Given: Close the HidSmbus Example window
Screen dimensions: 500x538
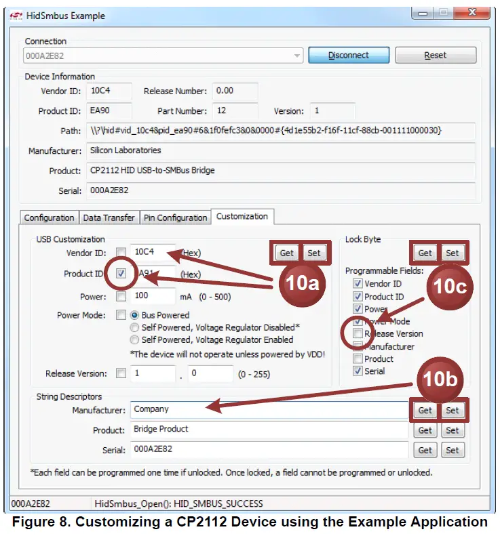Looking at the screenshot, I should (472, 13).
